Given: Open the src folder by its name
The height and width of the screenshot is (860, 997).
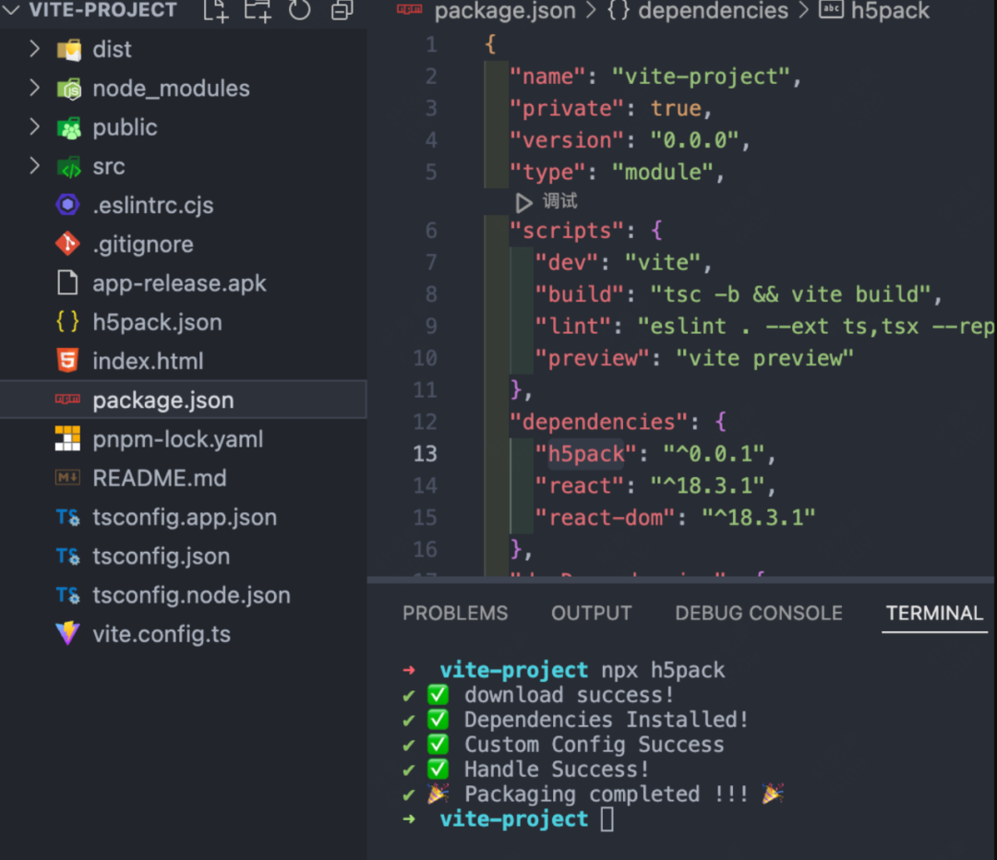Looking at the screenshot, I should coord(109,166).
